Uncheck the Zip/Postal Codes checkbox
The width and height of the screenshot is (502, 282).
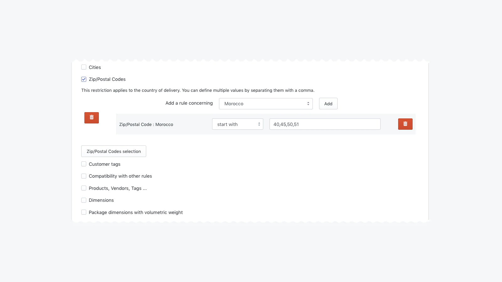[x=84, y=79]
